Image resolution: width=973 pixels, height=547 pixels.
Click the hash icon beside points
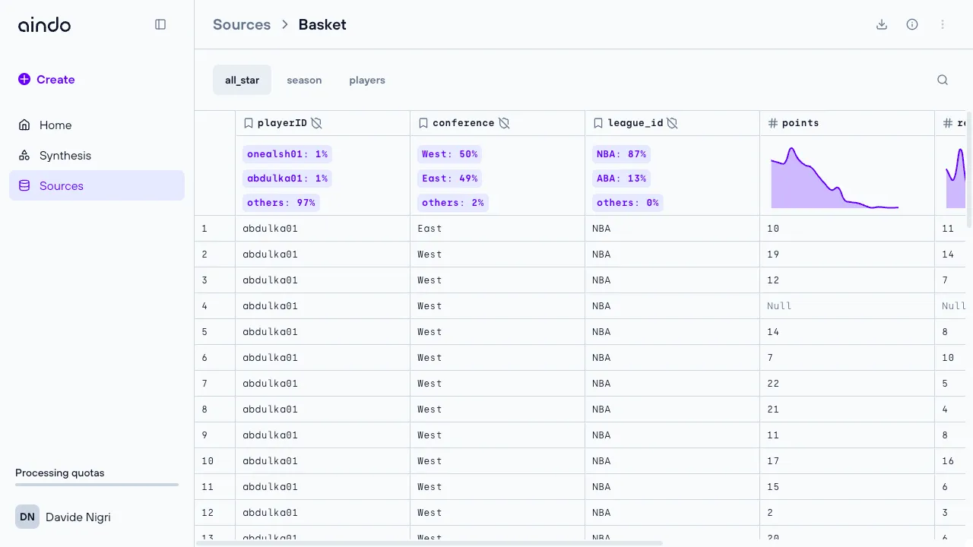coord(772,123)
